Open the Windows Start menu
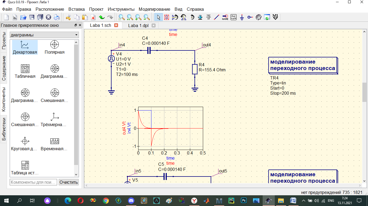368x206 pixels. tap(6, 200)
